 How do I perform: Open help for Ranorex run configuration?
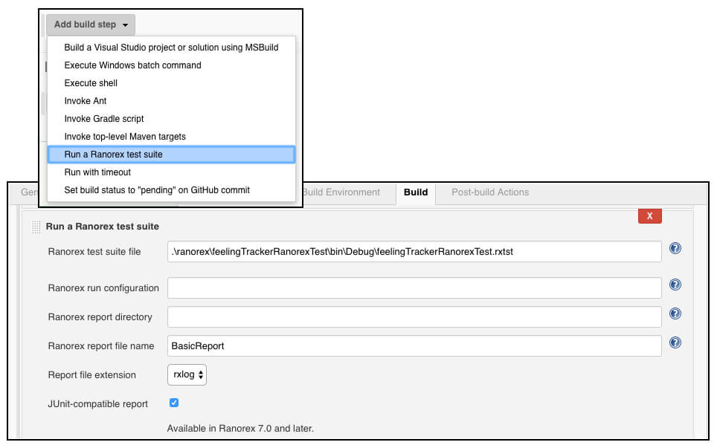coord(675,285)
